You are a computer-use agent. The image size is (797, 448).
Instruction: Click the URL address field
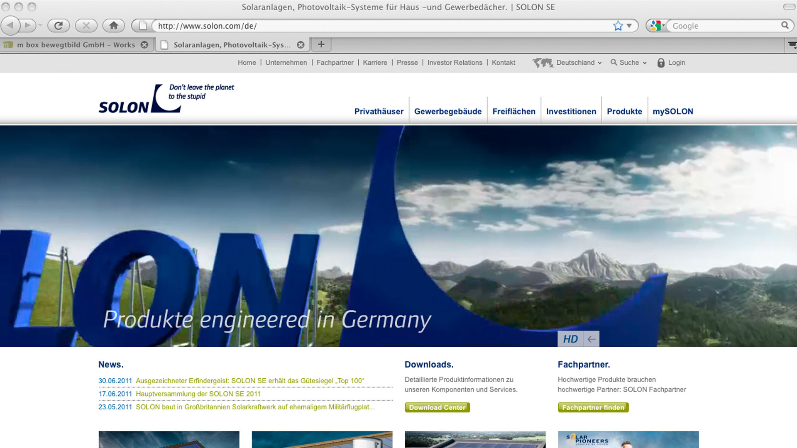click(x=382, y=26)
